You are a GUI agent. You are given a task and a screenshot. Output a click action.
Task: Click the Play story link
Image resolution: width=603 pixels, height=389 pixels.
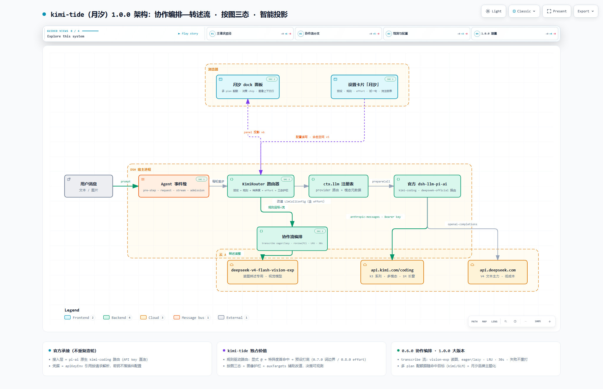point(188,34)
